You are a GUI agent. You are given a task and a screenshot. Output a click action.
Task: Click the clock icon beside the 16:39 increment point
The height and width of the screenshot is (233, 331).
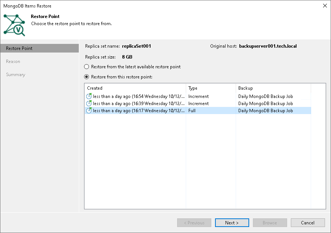pyautogui.click(x=89, y=104)
